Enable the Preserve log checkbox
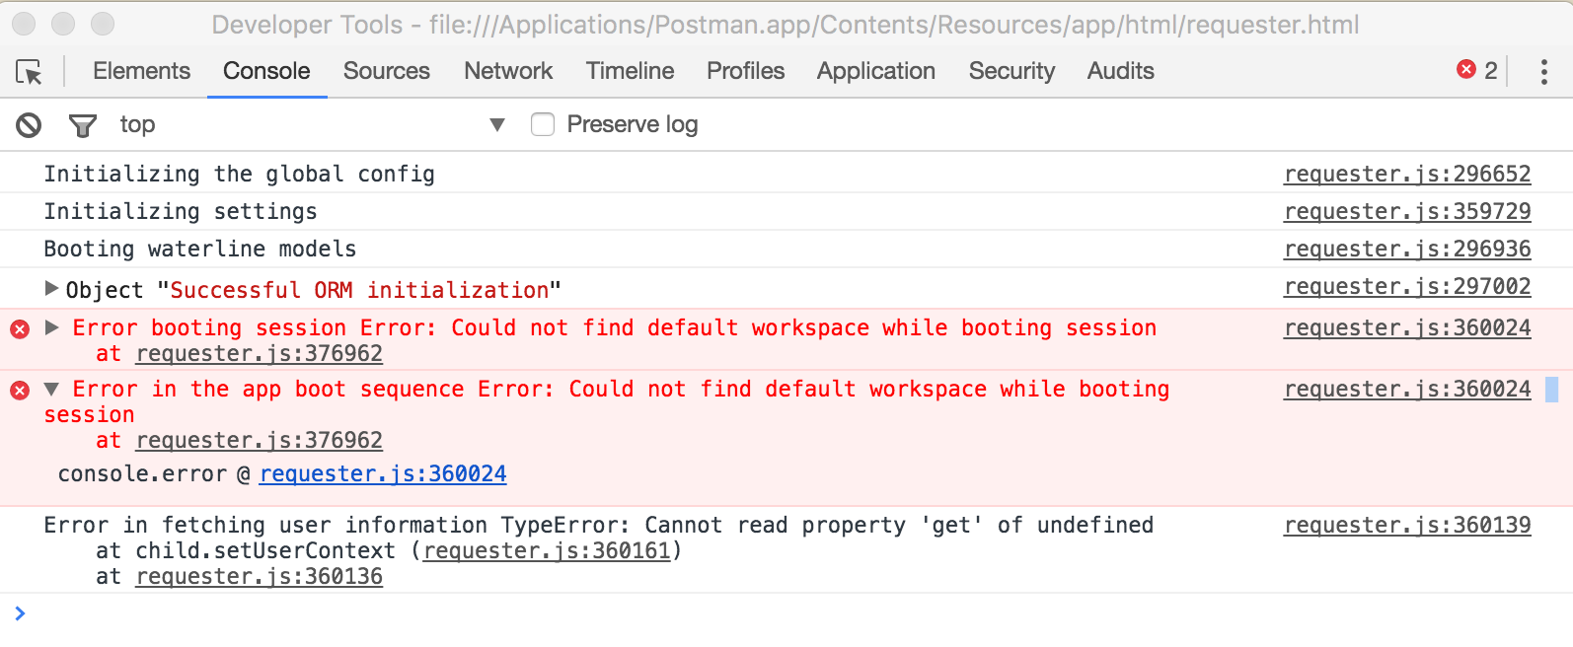This screenshot has height=647, width=1573. pos(543,124)
